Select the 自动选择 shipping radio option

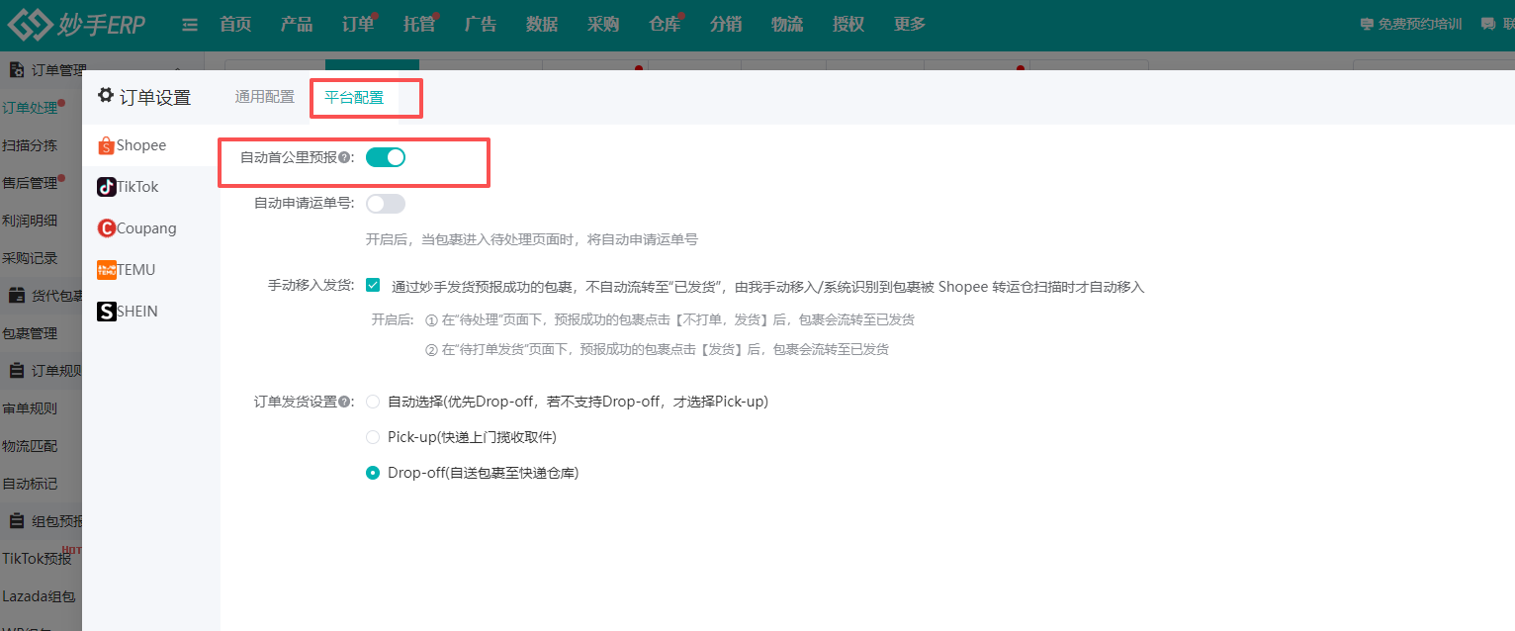pyautogui.click(x=373, y=401)
